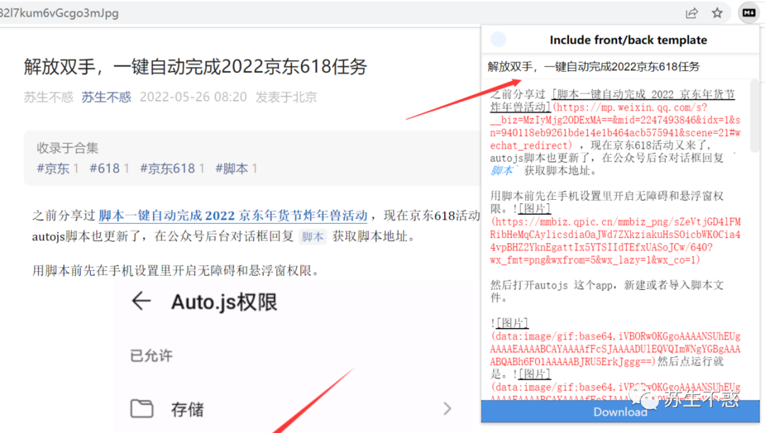The height and width of the screenshot is (433, 765).
Task: Click the 发表于北京 location text
Action: 286,97
